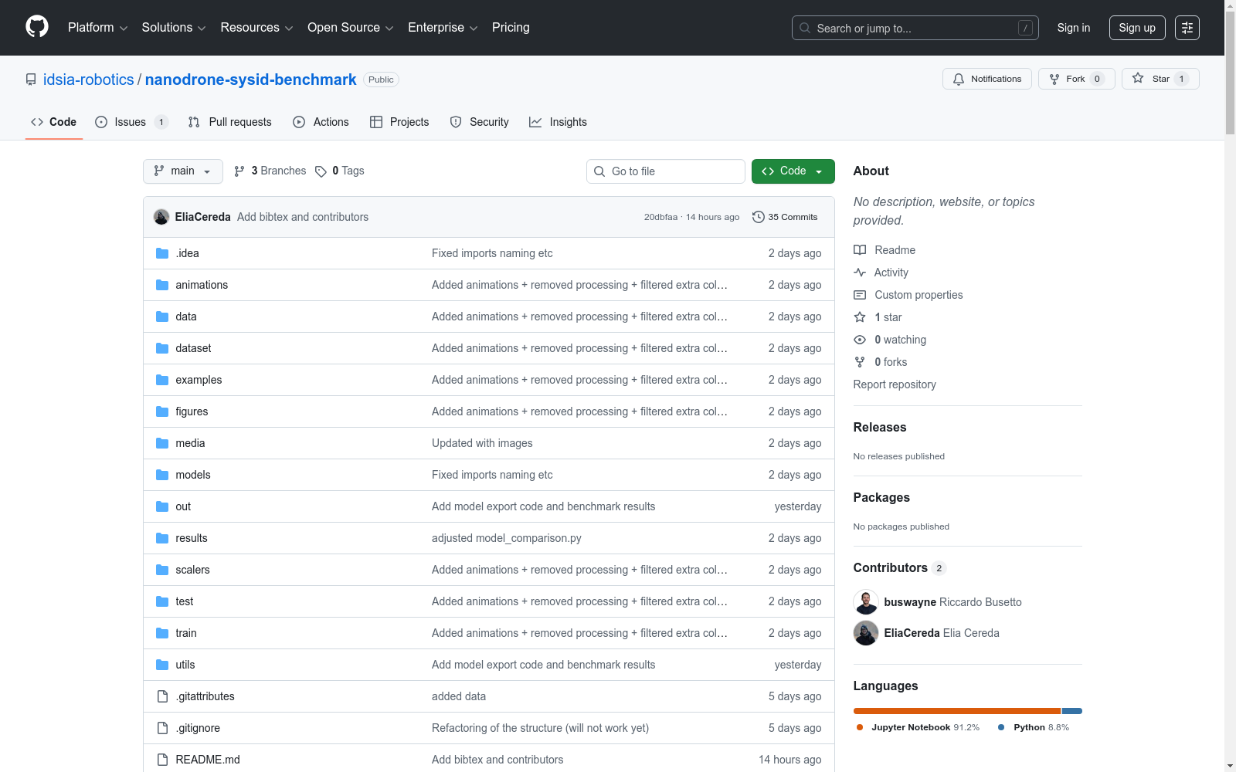Screen dimensions: 1236x772
Task: Open the green Code clone dropdown
Action: click(x=793, y=171)
